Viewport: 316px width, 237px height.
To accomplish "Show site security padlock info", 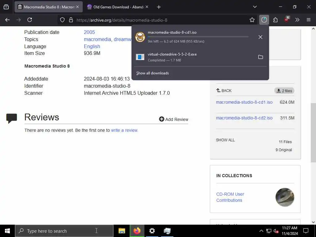I will 71,20.
